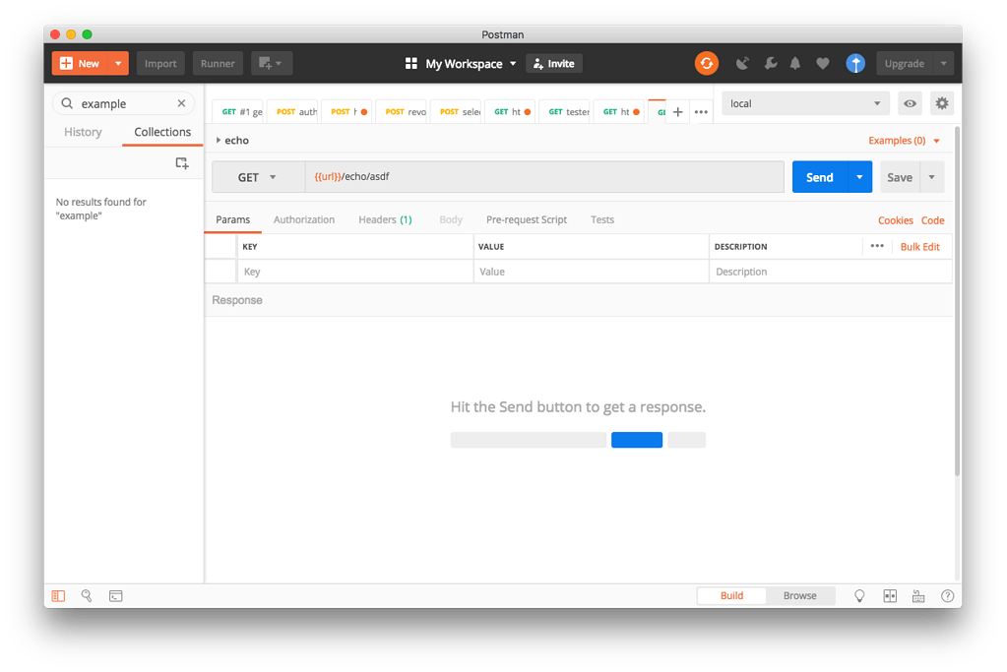Image resolution: width=1007 pixels, height=672 pixels.
Task: Switch to the History sidebar tab
Action: (83, 132)
